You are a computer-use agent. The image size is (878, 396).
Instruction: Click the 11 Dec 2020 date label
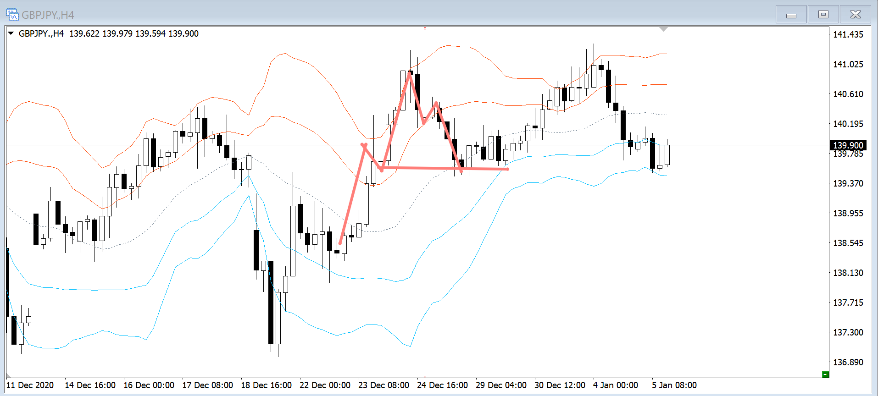click(30, 385)
